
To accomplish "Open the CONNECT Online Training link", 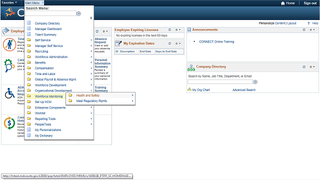I will pyautogui.click(x=216, y=41).
